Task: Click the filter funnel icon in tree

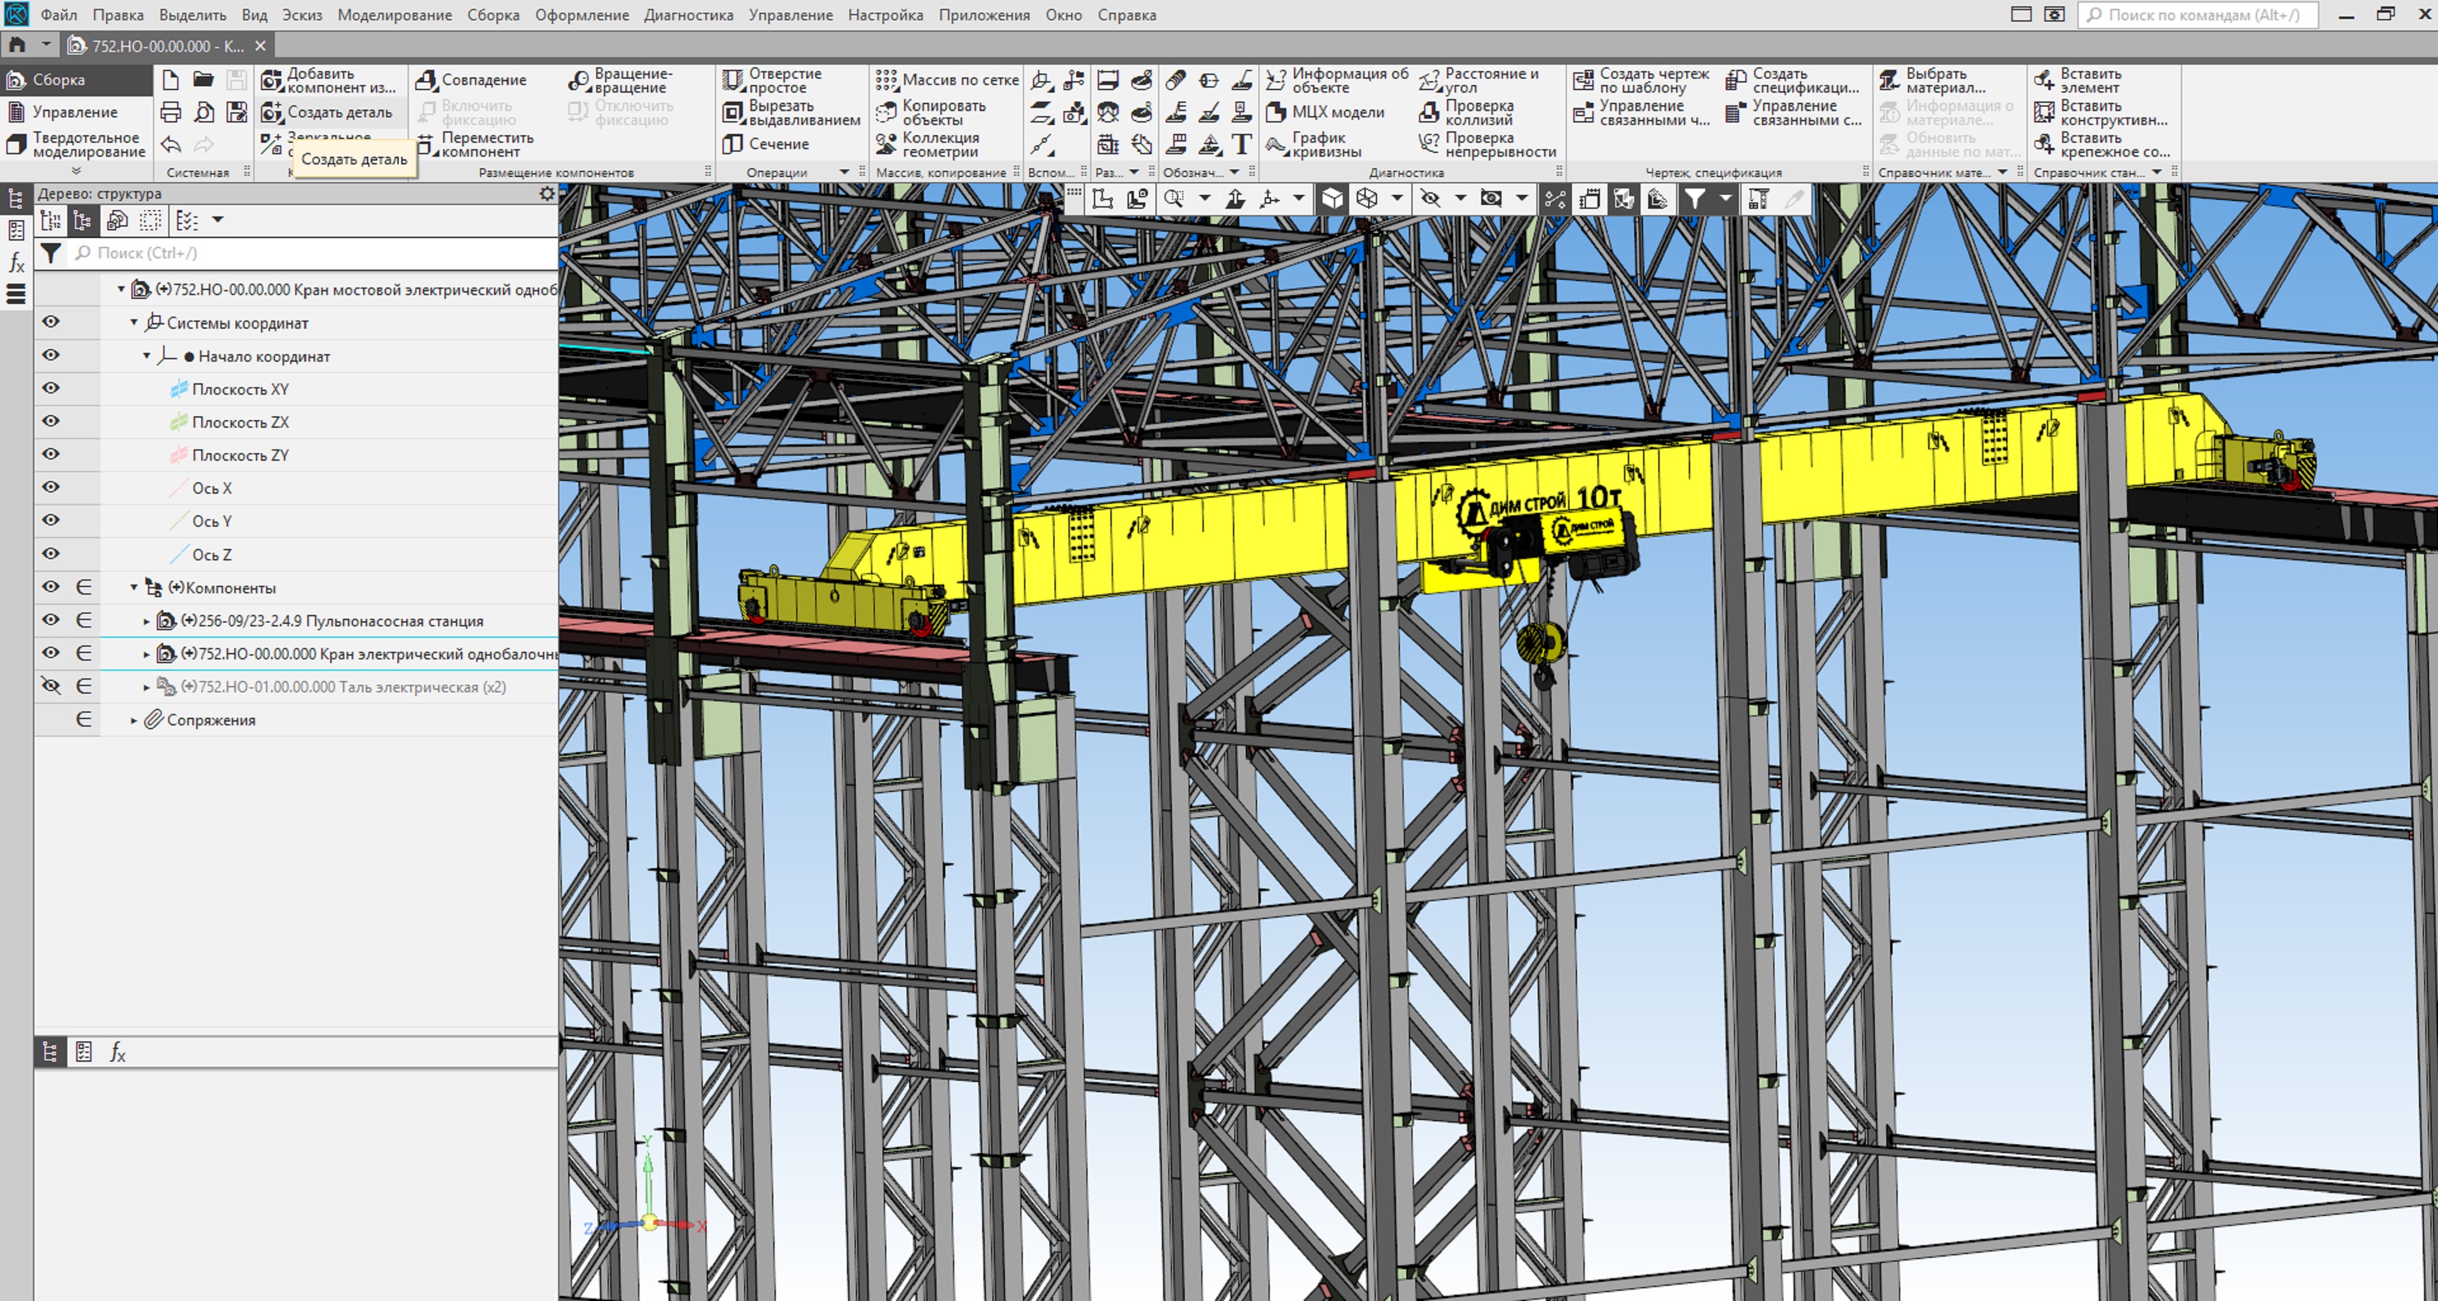Action: [x=51, y=254]
